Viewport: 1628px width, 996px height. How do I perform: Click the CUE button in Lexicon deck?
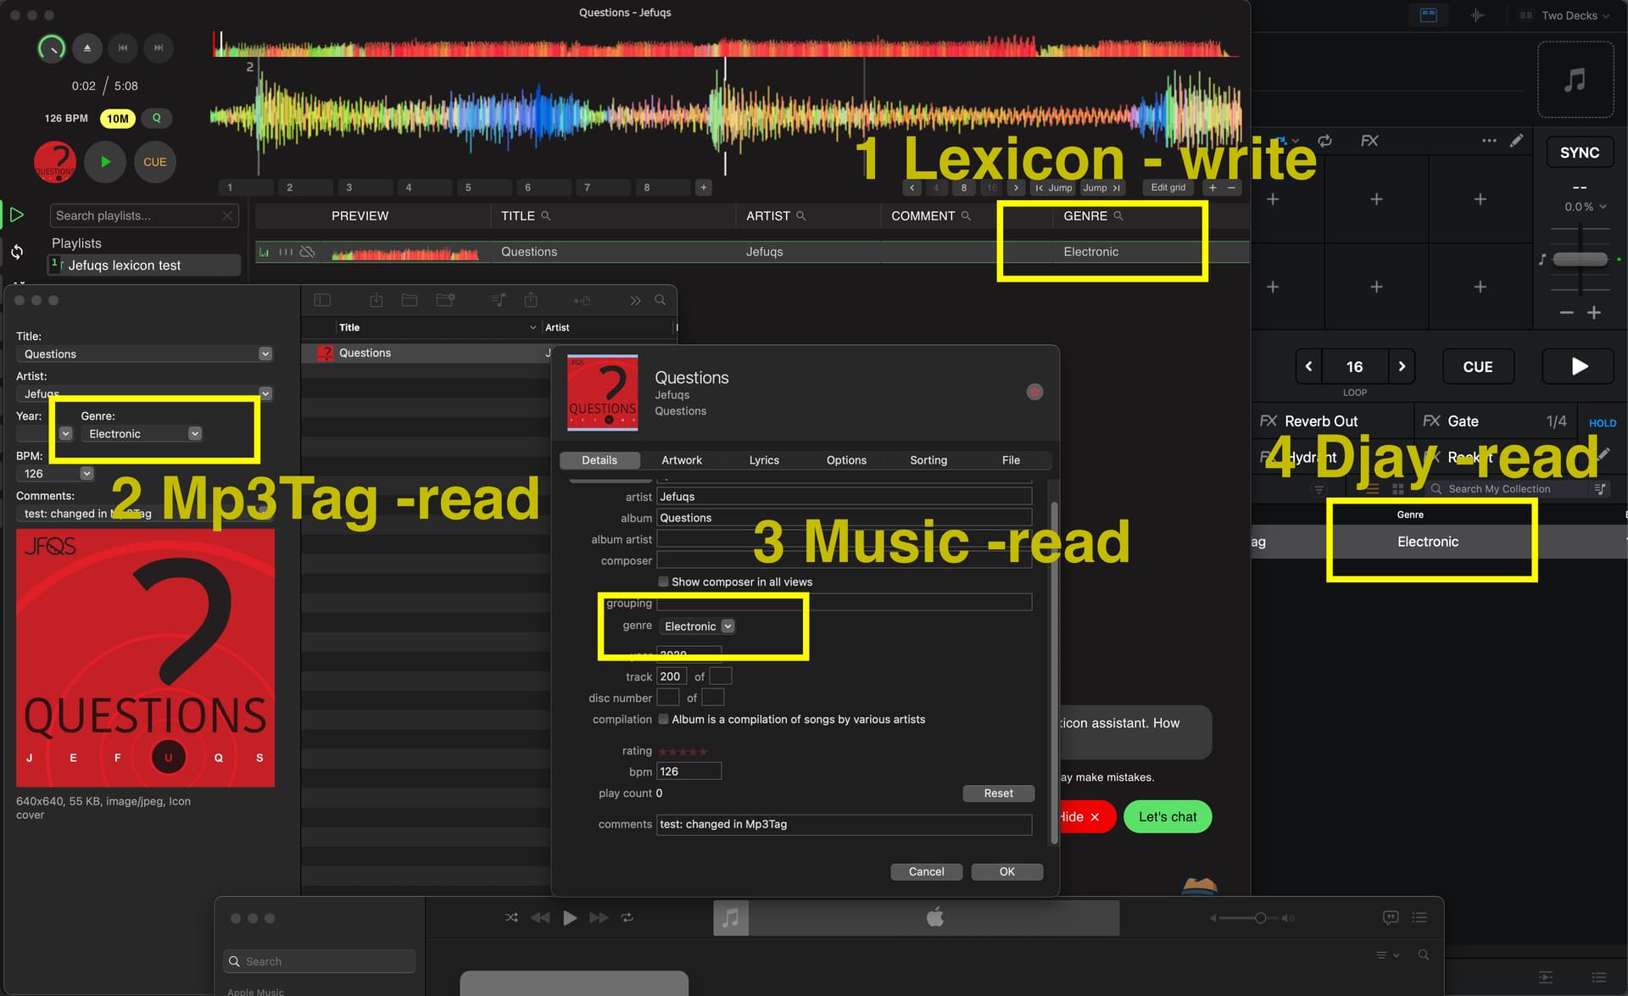tap(154, 162)
